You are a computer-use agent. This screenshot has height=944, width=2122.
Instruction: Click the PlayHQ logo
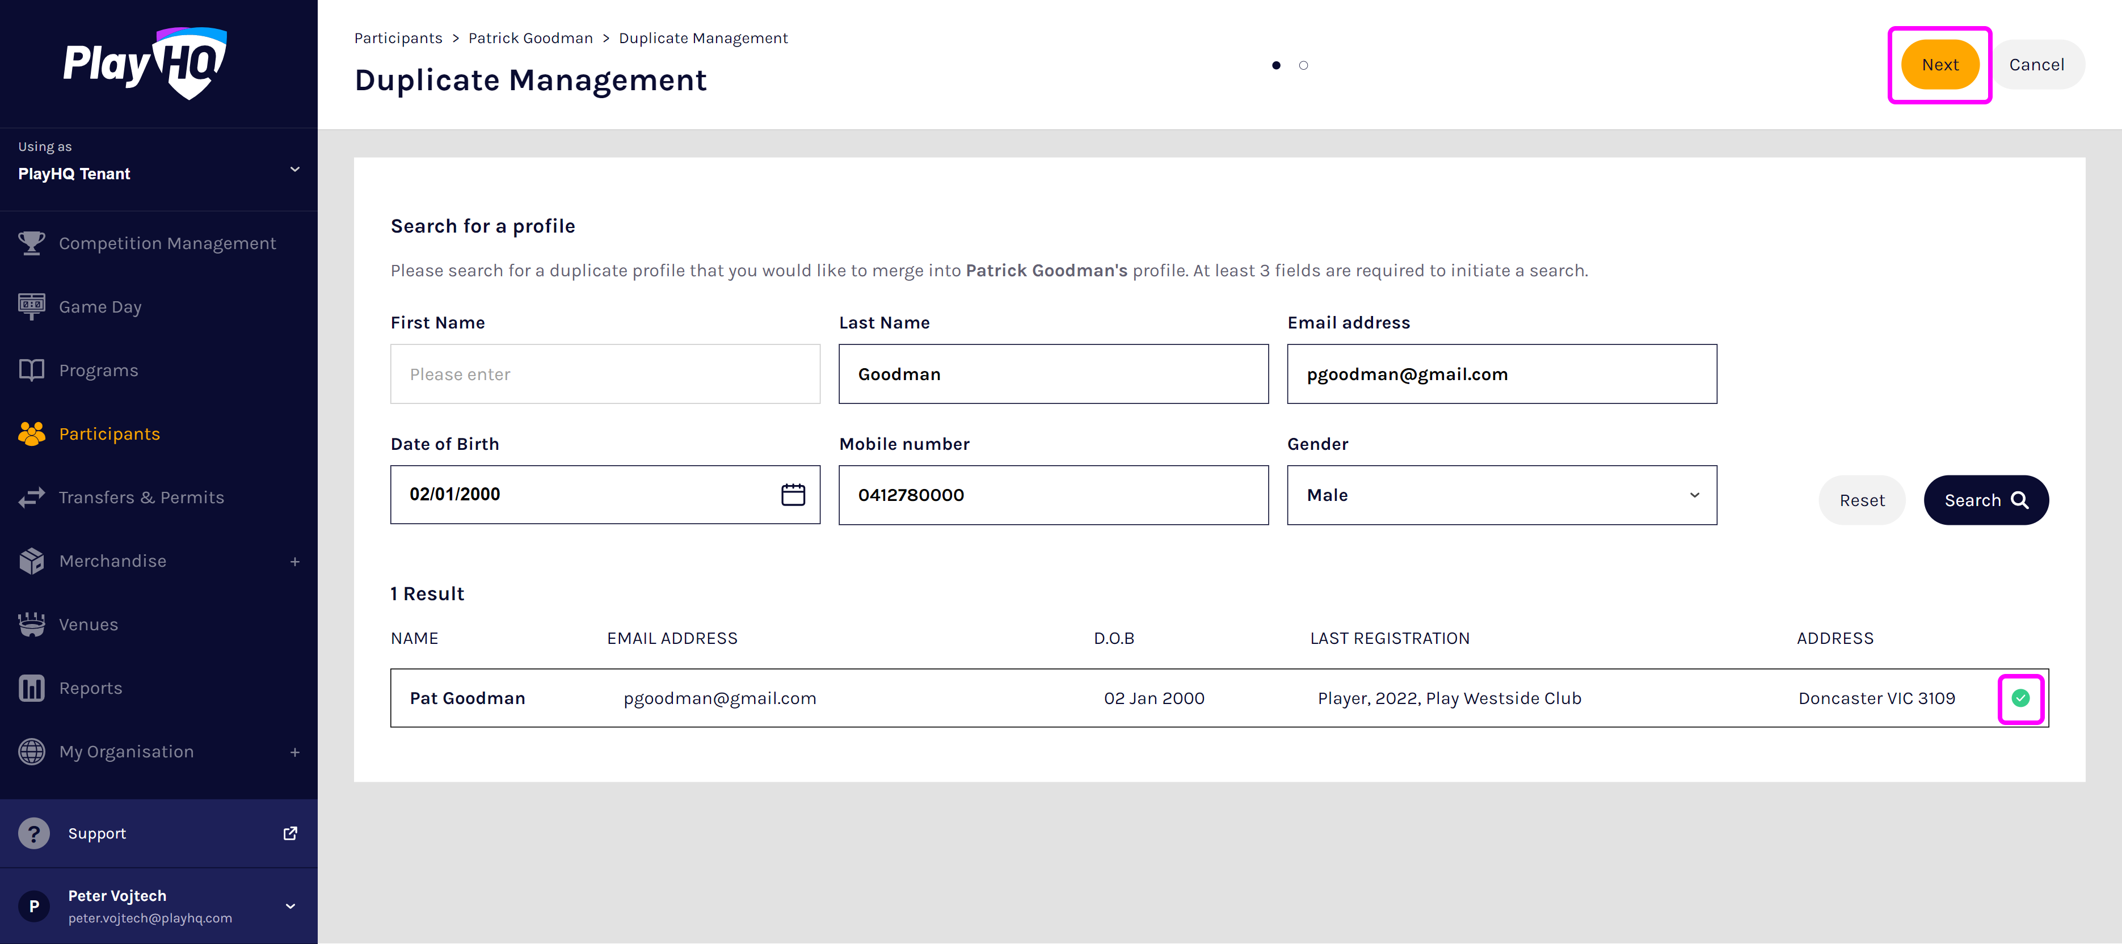tap(145, 64)
